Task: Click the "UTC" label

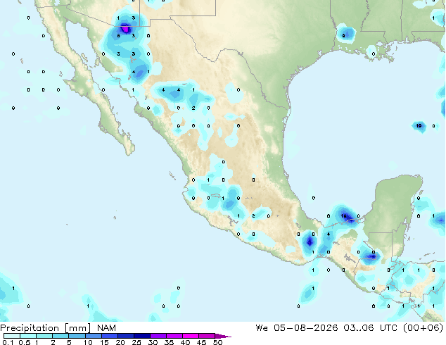Action: coord(388,328)
